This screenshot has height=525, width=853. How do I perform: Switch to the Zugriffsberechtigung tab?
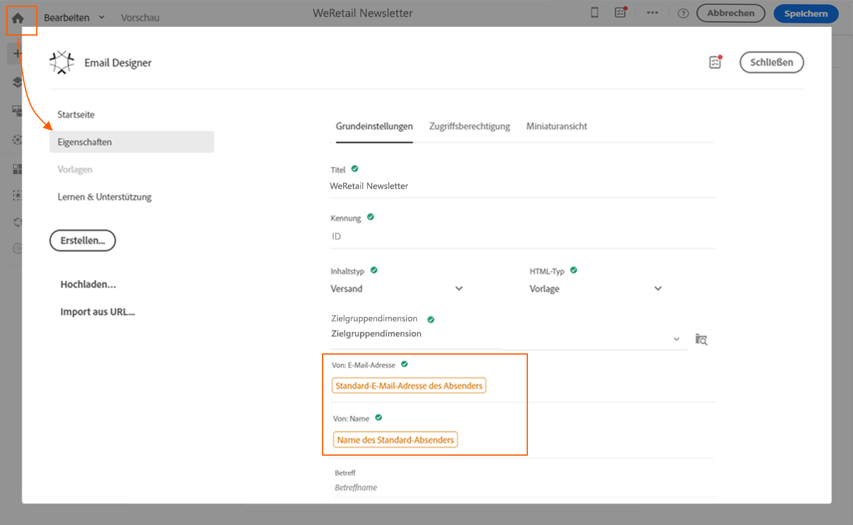469,126
